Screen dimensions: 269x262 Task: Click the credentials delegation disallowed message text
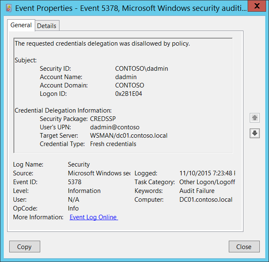coord(102,43)
